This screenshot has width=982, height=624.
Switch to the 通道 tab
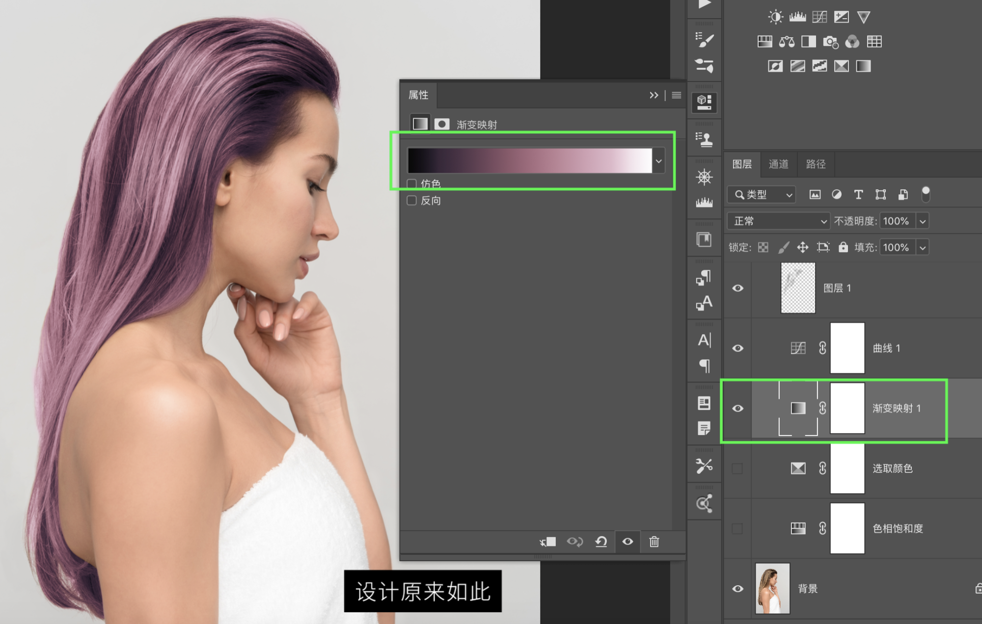tap(778, 164)
